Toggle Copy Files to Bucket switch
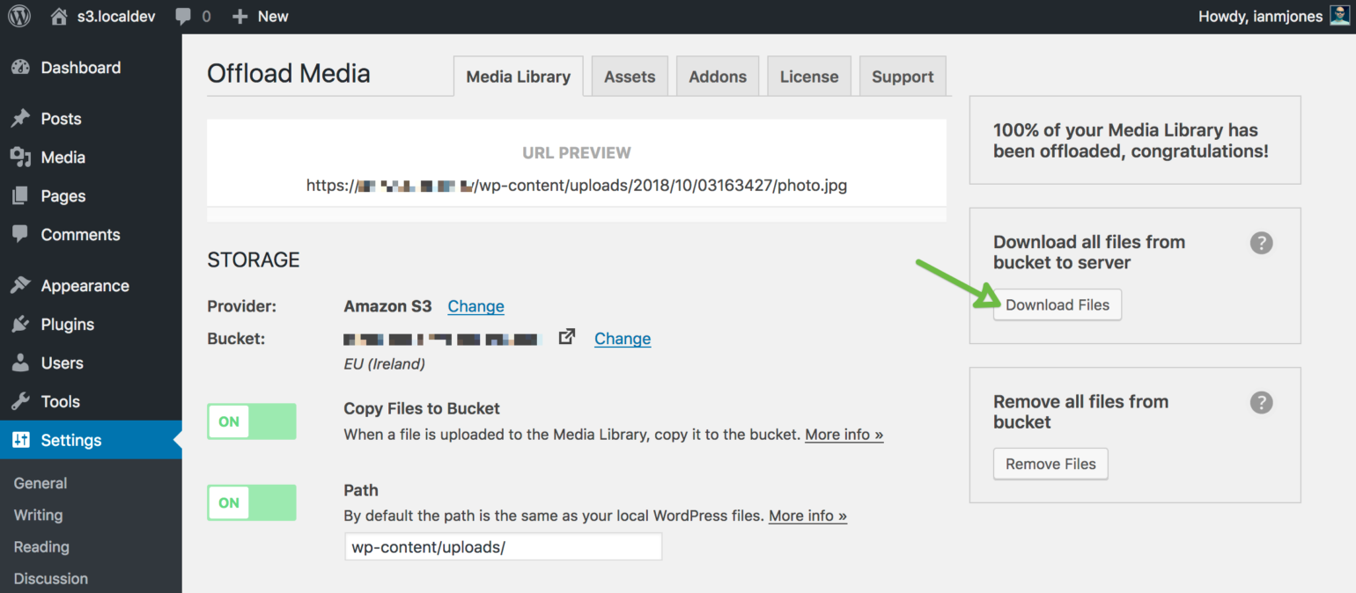Viewport: 1356px width, 593px height. pos(252,421)
